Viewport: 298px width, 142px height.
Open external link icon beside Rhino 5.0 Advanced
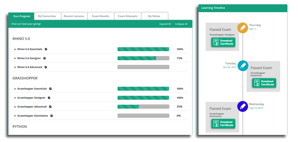46,67
